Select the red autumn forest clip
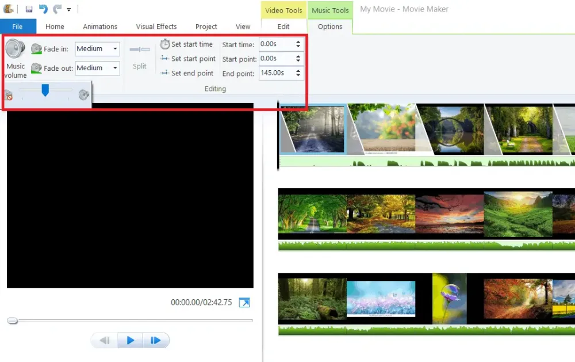575x362 pixels. (518, 299)
